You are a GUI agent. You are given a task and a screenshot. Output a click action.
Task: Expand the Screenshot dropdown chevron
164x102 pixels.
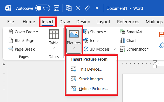[148, 49]
